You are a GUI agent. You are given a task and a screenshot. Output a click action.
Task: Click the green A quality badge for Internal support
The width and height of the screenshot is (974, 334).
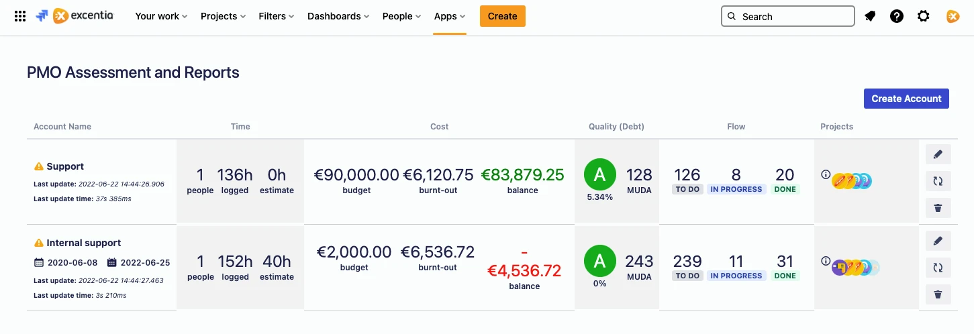pyautogui.click(x=600, y=261)
